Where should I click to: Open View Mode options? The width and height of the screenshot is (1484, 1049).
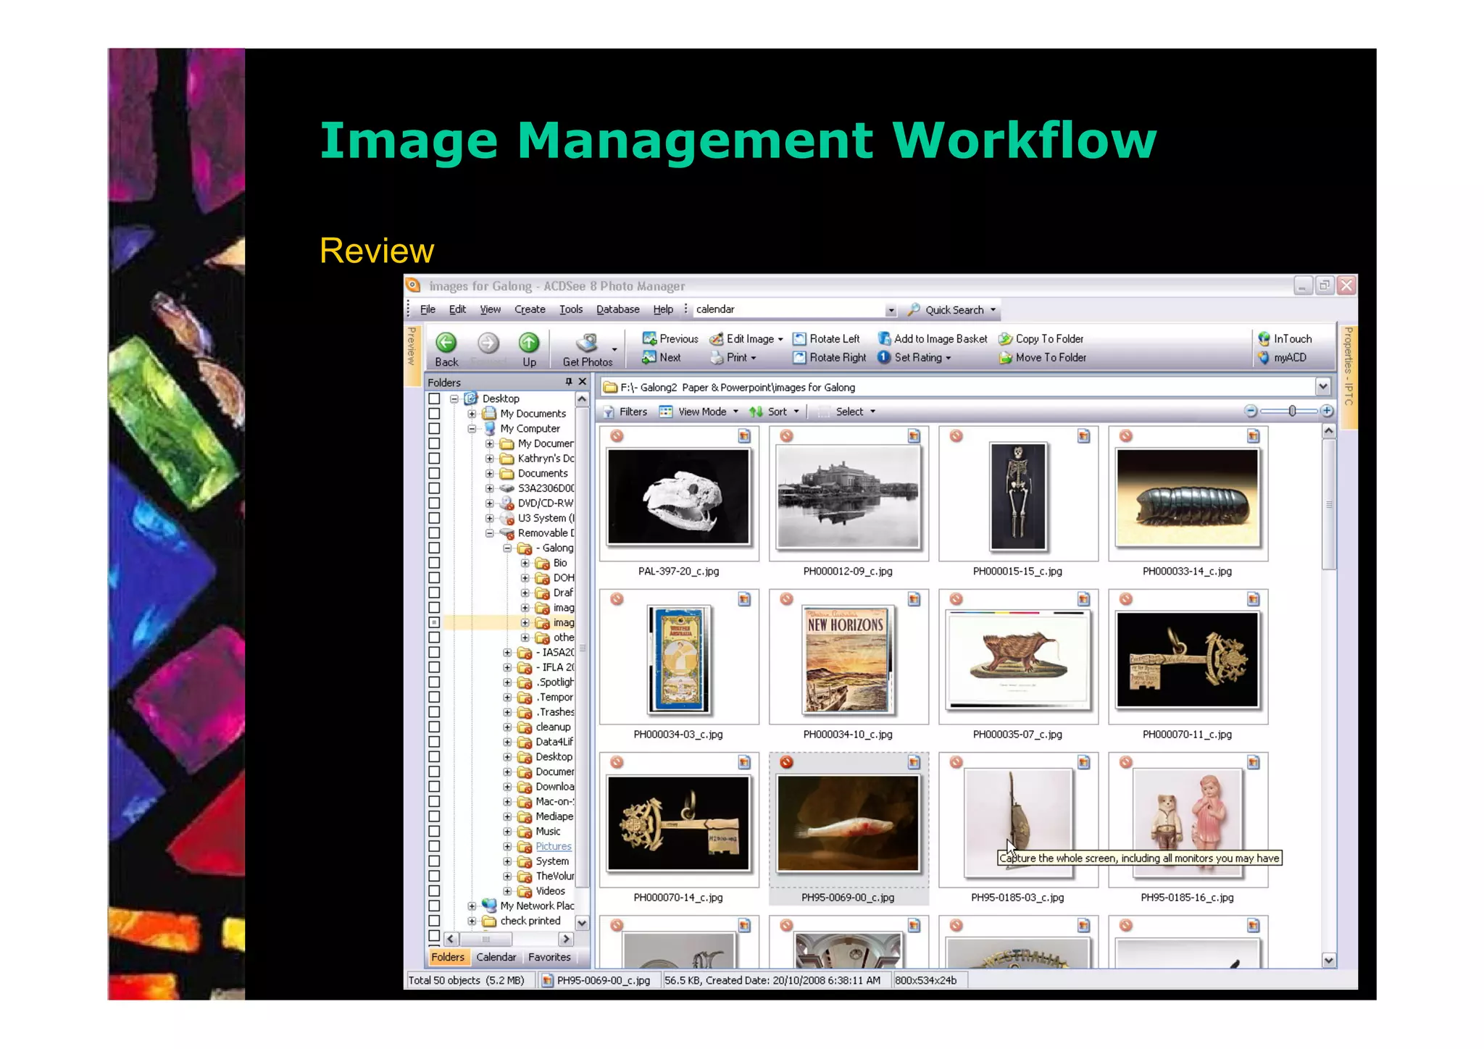click(699, 411)
